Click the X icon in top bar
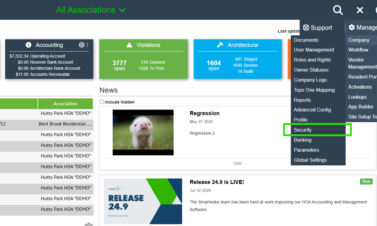The image size is (377, 226). (x=360, y=10)
